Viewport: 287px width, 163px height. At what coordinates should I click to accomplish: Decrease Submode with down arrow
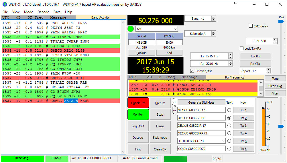(213, 35)
